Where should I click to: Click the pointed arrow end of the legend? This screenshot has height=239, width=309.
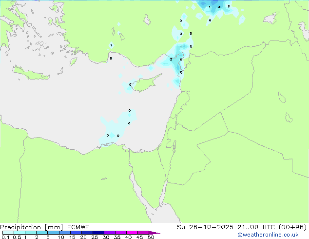(154, 233)
